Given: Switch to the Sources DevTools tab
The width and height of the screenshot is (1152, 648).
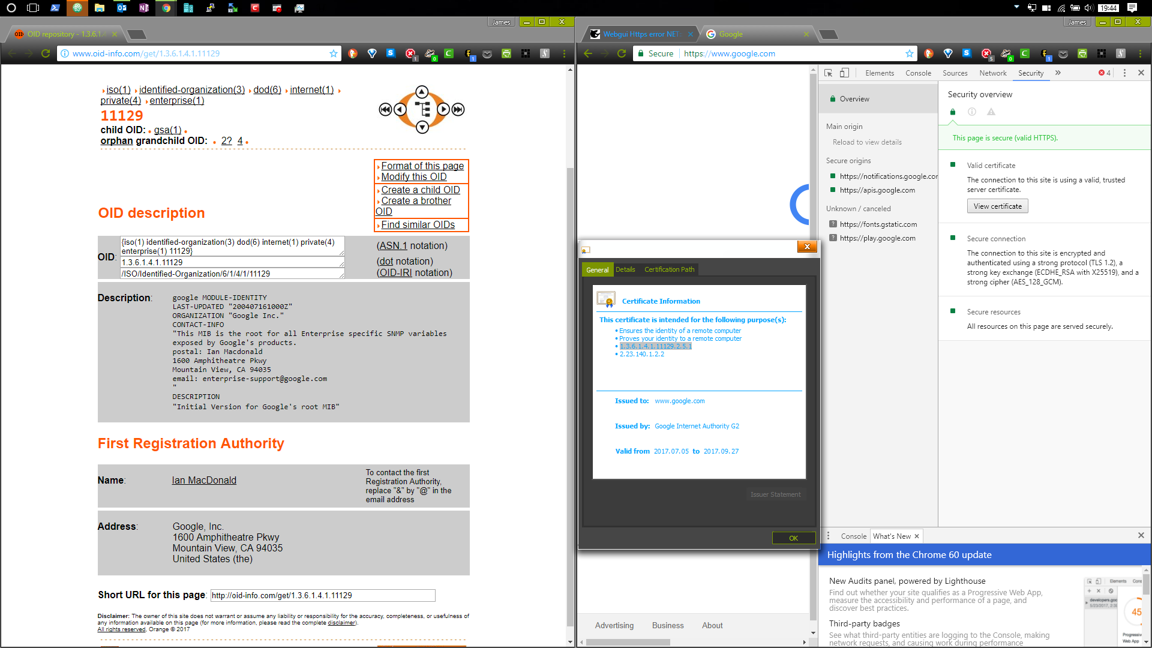Looking at the screenshot, I should pyautogui.click(x=955, y=73).
